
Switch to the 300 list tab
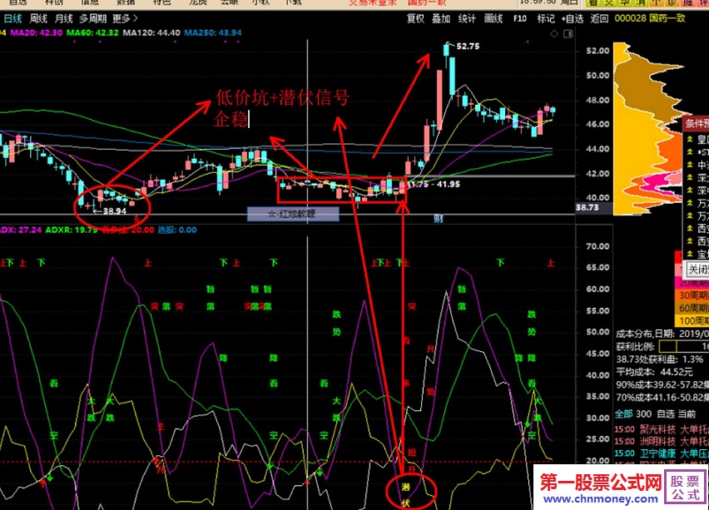click(x=643, y=413)
